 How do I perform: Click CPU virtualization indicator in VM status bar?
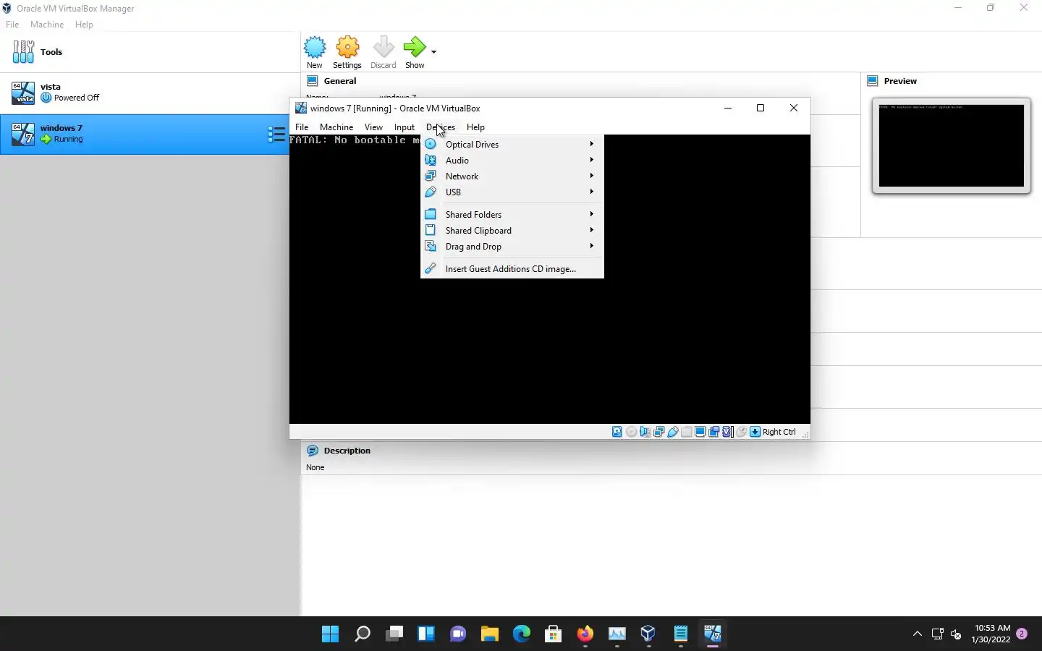pyautogui.click(x=727, y=432)
